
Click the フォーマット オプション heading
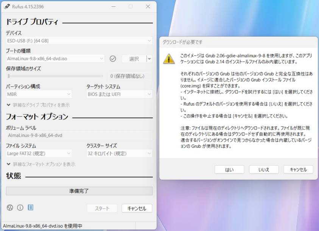pyautogui.click(x=37, y=117)
